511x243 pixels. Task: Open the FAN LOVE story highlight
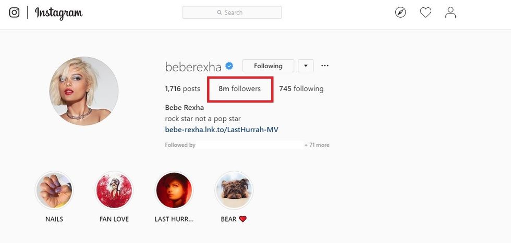coord(114,190)
